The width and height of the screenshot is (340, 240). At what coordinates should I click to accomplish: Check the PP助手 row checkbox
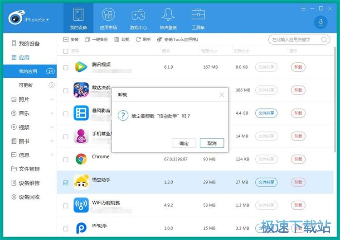(66, 229)
